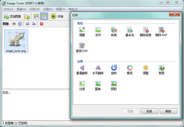Viewport: 184px width, 127px height.
Task: Open the 图像(V) menu
Action: tap(21, 9)
